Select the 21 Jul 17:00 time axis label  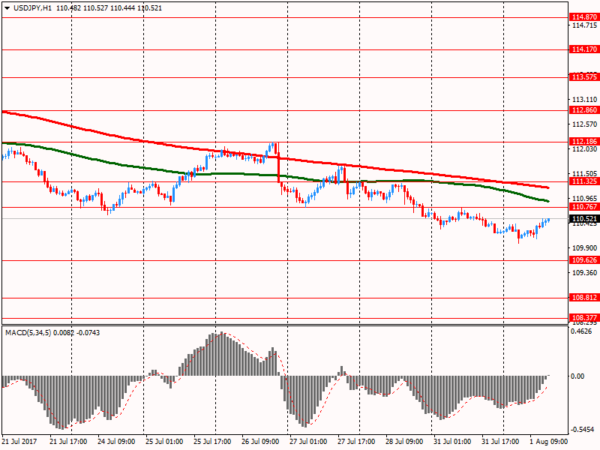68,442
